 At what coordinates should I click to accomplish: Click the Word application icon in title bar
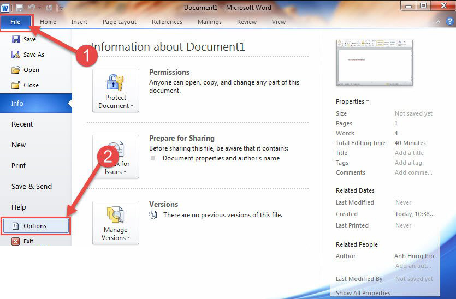[x=5, y=8]
